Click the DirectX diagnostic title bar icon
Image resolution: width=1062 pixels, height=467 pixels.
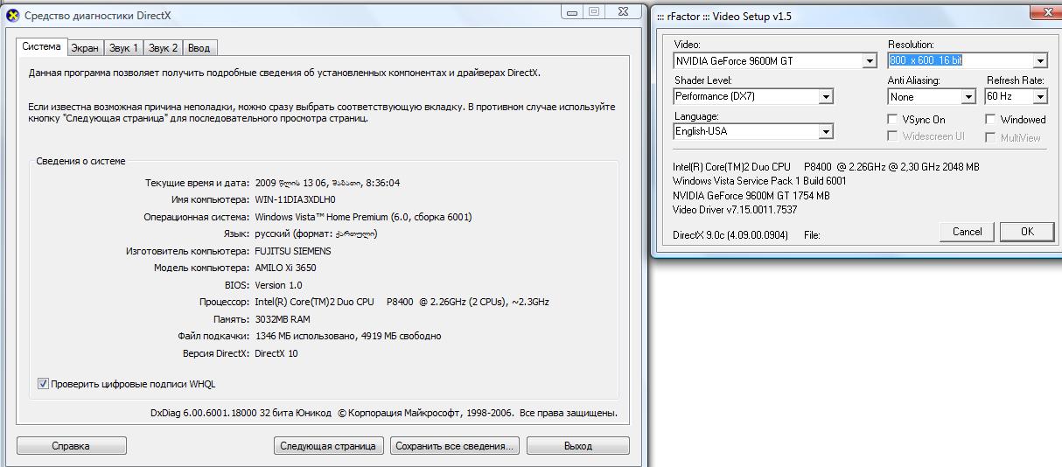[x=12, y=15]
